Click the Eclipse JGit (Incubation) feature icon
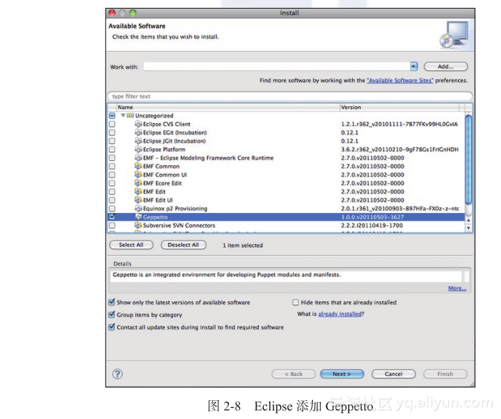 [138, 141]
